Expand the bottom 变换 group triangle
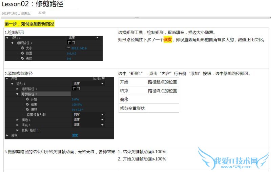271x172 pixels. [7, 135]
